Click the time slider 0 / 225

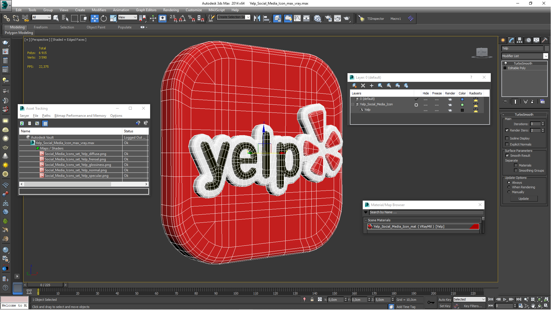pos(45,285)
